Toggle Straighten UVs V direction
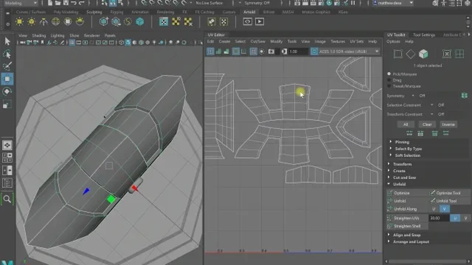Image resolution: width=472 pixels, height=265 pixels. [466, 218]
